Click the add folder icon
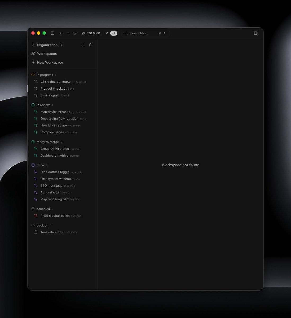 91,45
